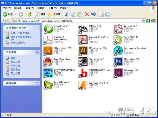Select the ACDSee 5.0 eye icon
158x118 pixels.
(83, 29)
